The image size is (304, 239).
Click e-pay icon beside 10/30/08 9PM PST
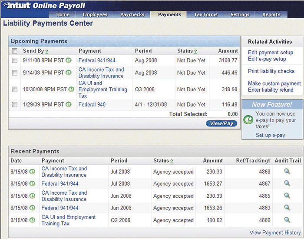(x=70, y=90)
